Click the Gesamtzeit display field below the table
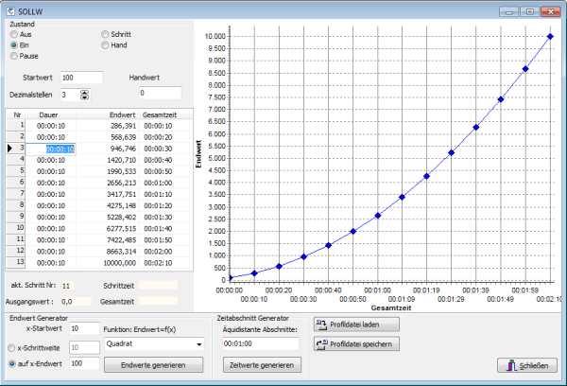 tap(158, 301)
